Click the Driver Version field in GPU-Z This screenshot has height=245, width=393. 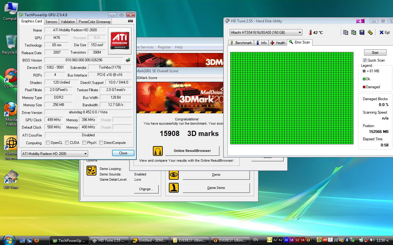click(88, 112)
